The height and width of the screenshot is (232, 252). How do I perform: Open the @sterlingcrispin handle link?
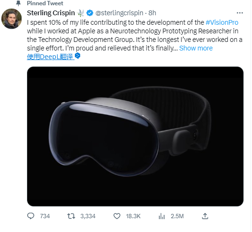(x=119, y=13)
